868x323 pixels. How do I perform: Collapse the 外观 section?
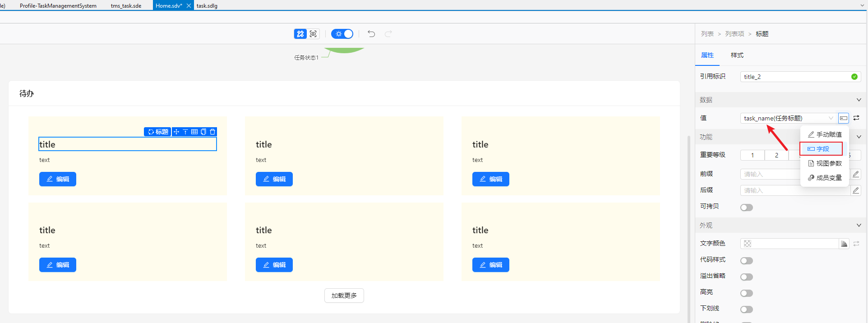tap(859, 225)
